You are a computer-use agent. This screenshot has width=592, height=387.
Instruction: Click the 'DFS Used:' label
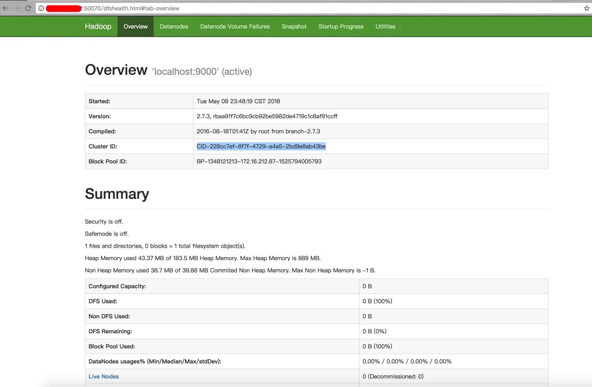coord(103,302)
